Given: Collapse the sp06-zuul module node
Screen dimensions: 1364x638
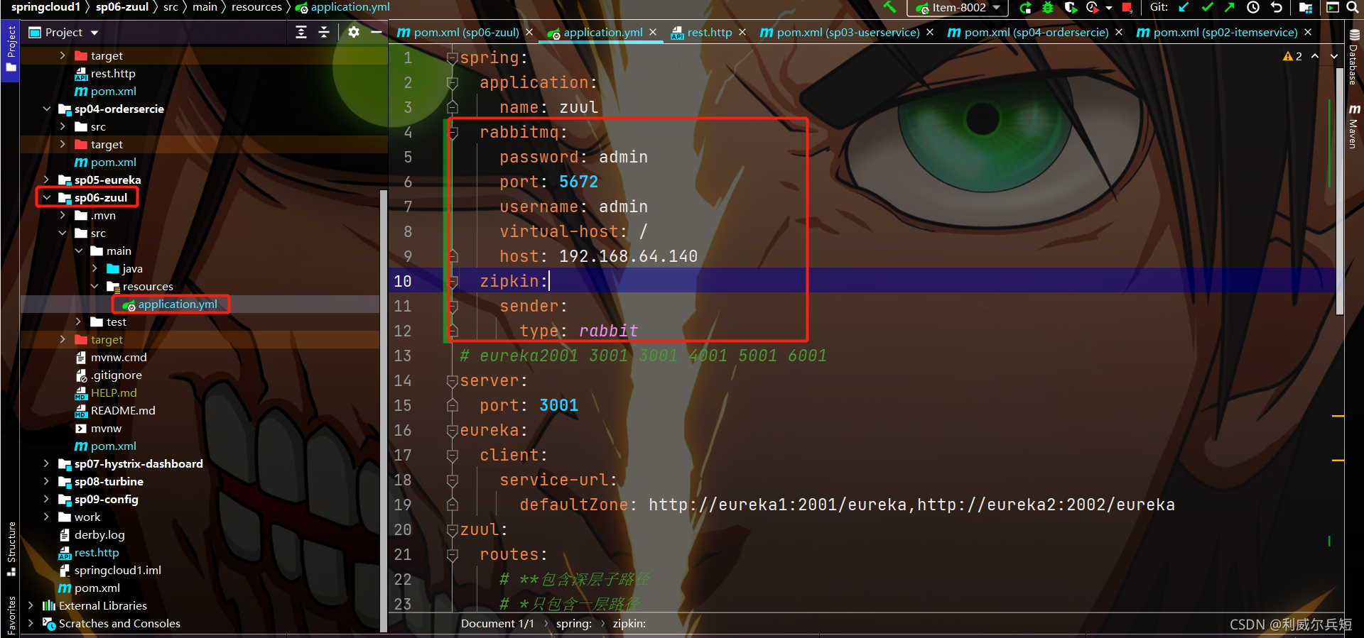Looking at the screenshot, I should [x=47, y=197].
